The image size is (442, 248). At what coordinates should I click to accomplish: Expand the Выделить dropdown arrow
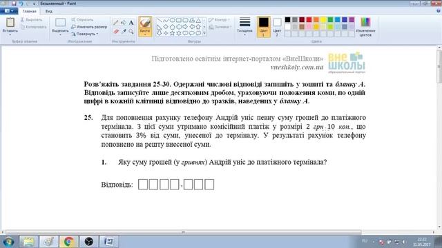(x=60, y=35)
